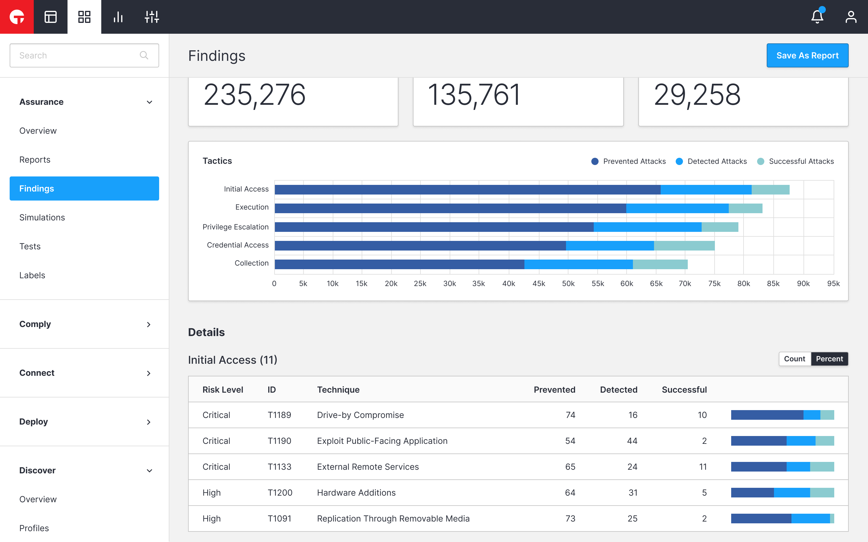The width and height of the screenshot is (868, 542).
Task: Expand the Deploy section
Action: 149,422
